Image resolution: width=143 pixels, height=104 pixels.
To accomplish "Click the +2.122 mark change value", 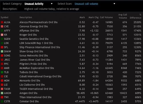I will click(94, 30).
